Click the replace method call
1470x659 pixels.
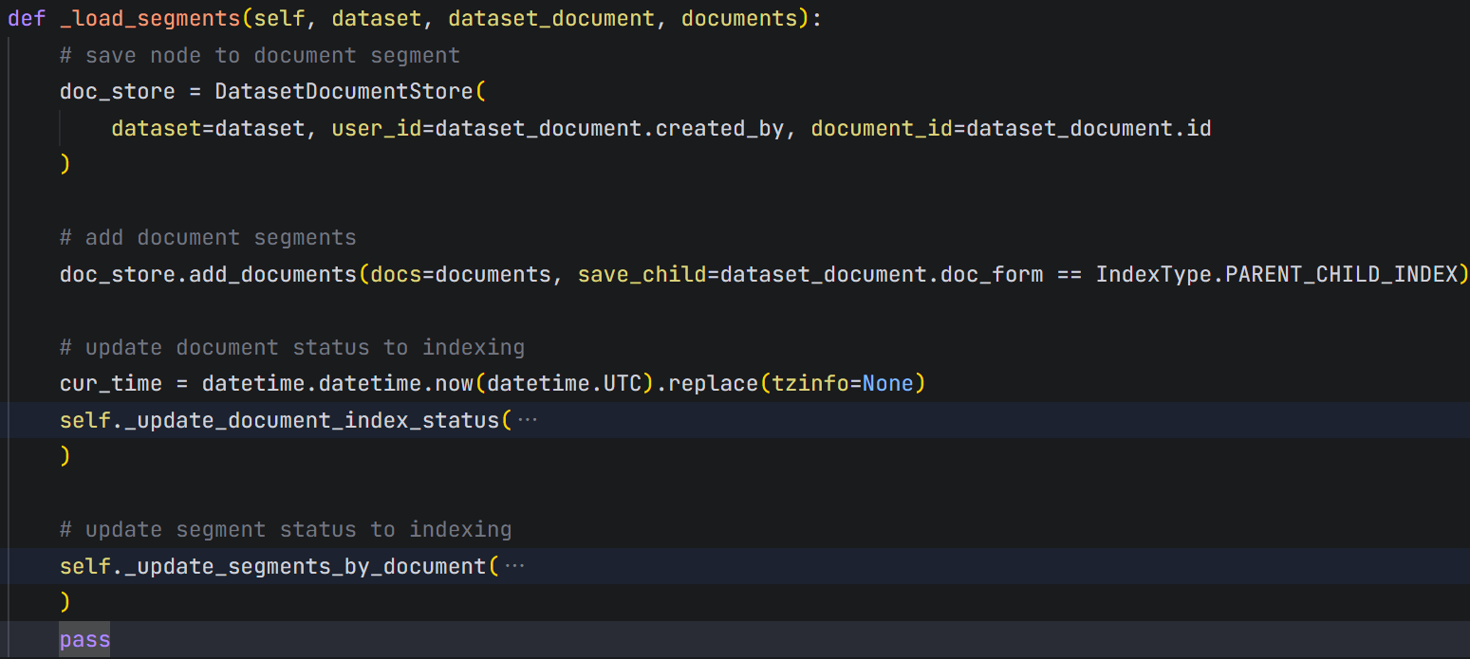click(714, 384)
